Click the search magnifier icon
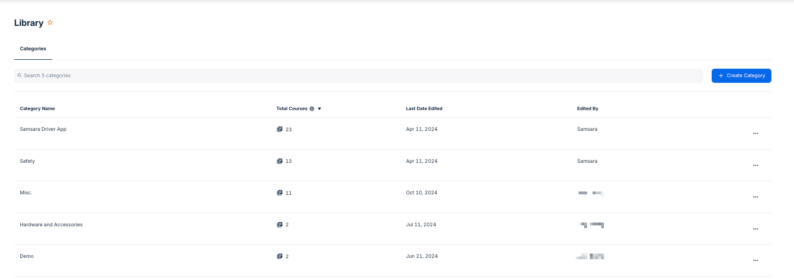 pyautogui.click(x=20, y=75)
